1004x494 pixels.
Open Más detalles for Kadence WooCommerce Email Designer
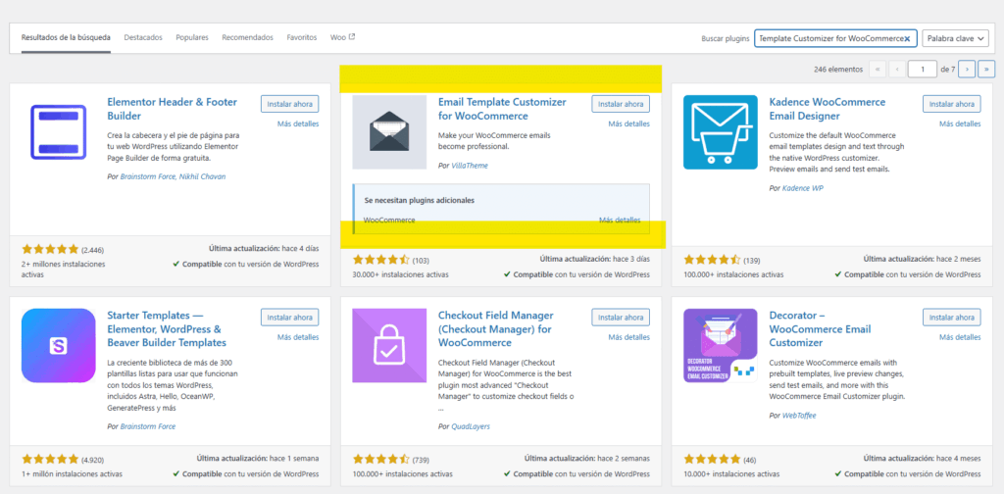[x=960, y=123]
